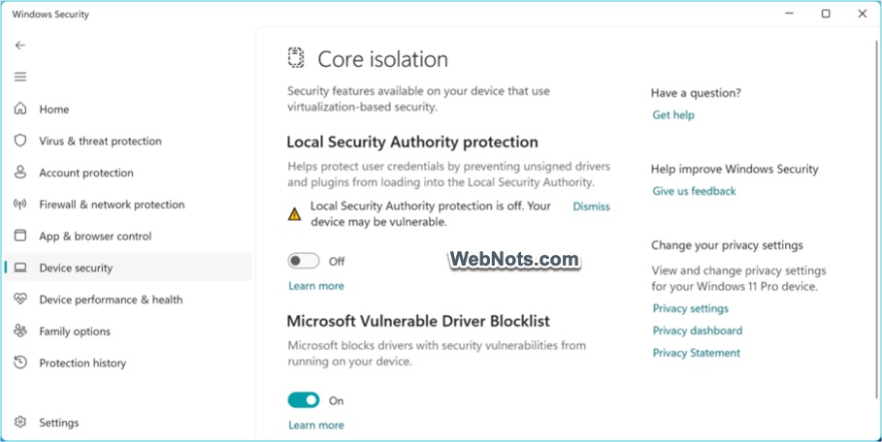Screen dimensions: 882x442
Task: Open Protection history in sidebar
Action: pos(82,363)
